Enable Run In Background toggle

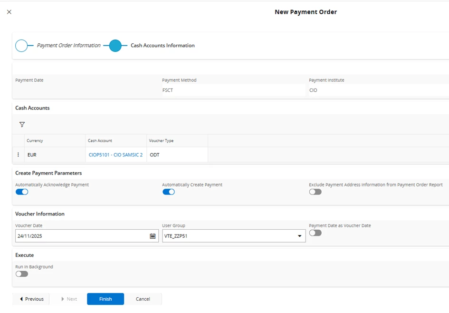(x=22, y=274)
